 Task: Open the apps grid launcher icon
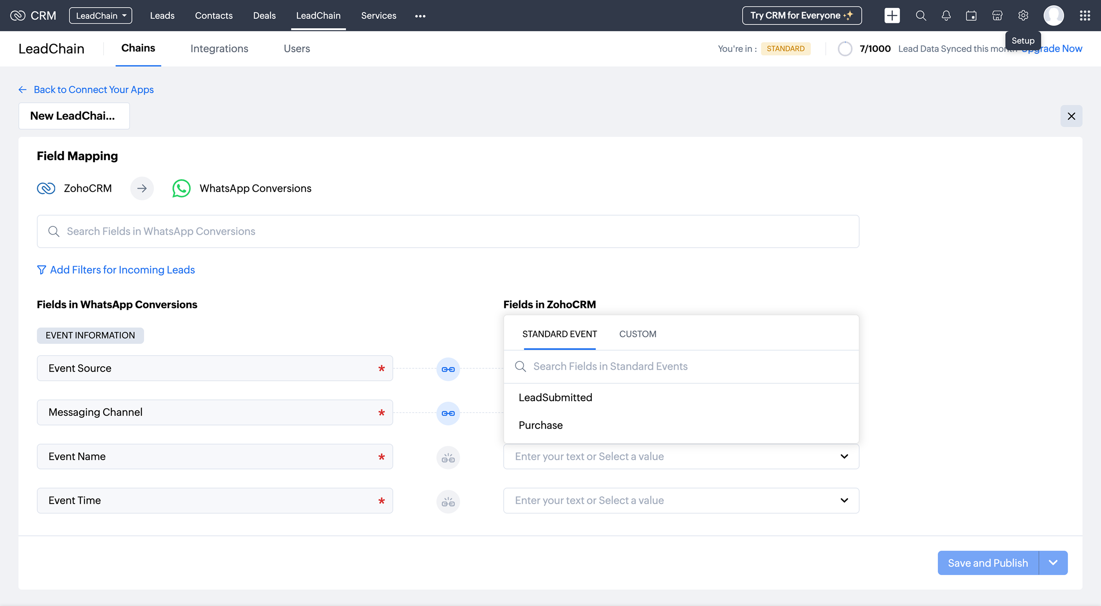coord(1085,16)
